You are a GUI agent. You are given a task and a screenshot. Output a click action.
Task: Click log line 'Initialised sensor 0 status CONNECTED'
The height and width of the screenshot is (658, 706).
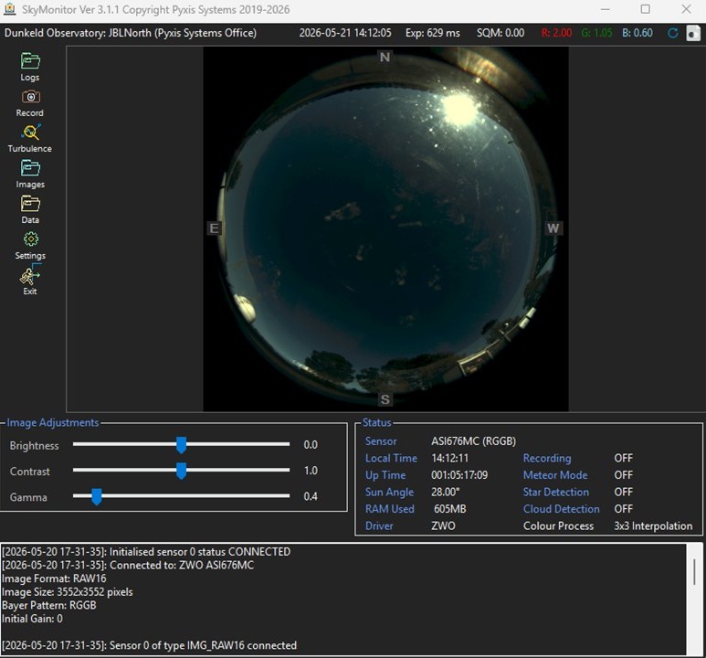pyautogui.click(x=146, y=552)
